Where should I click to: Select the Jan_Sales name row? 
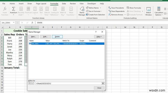[66, 44]
